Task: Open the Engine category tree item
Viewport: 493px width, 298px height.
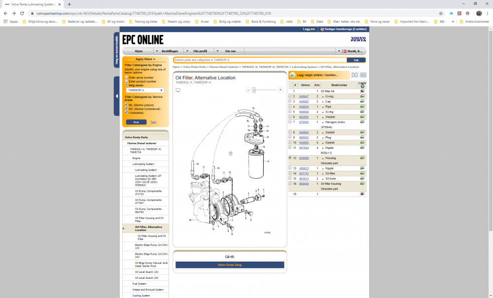Action: [137, 158]
